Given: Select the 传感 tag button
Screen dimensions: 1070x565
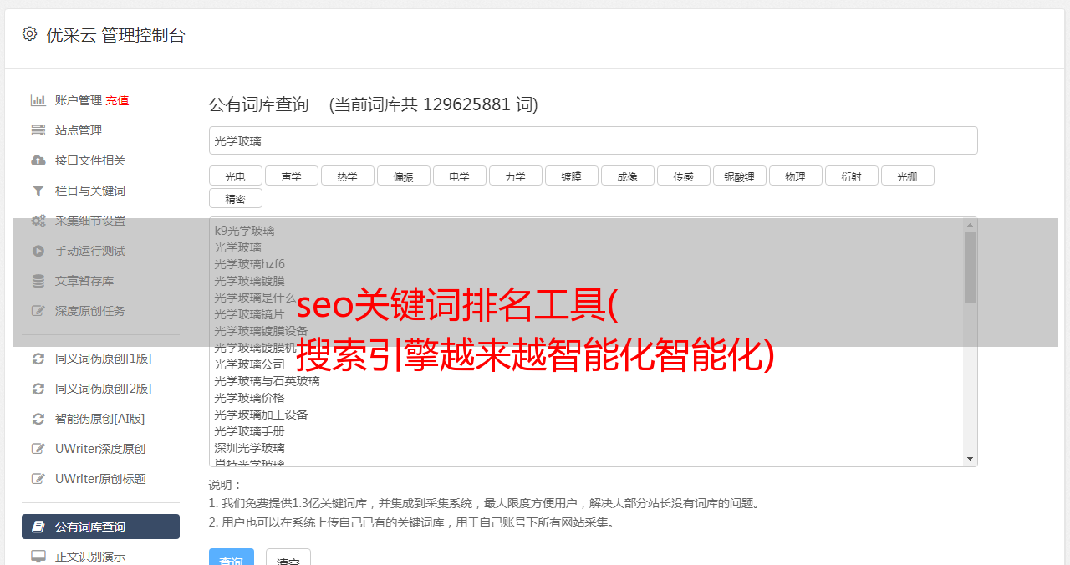Looking at the screenshot, I should click(x=684, y=176).
